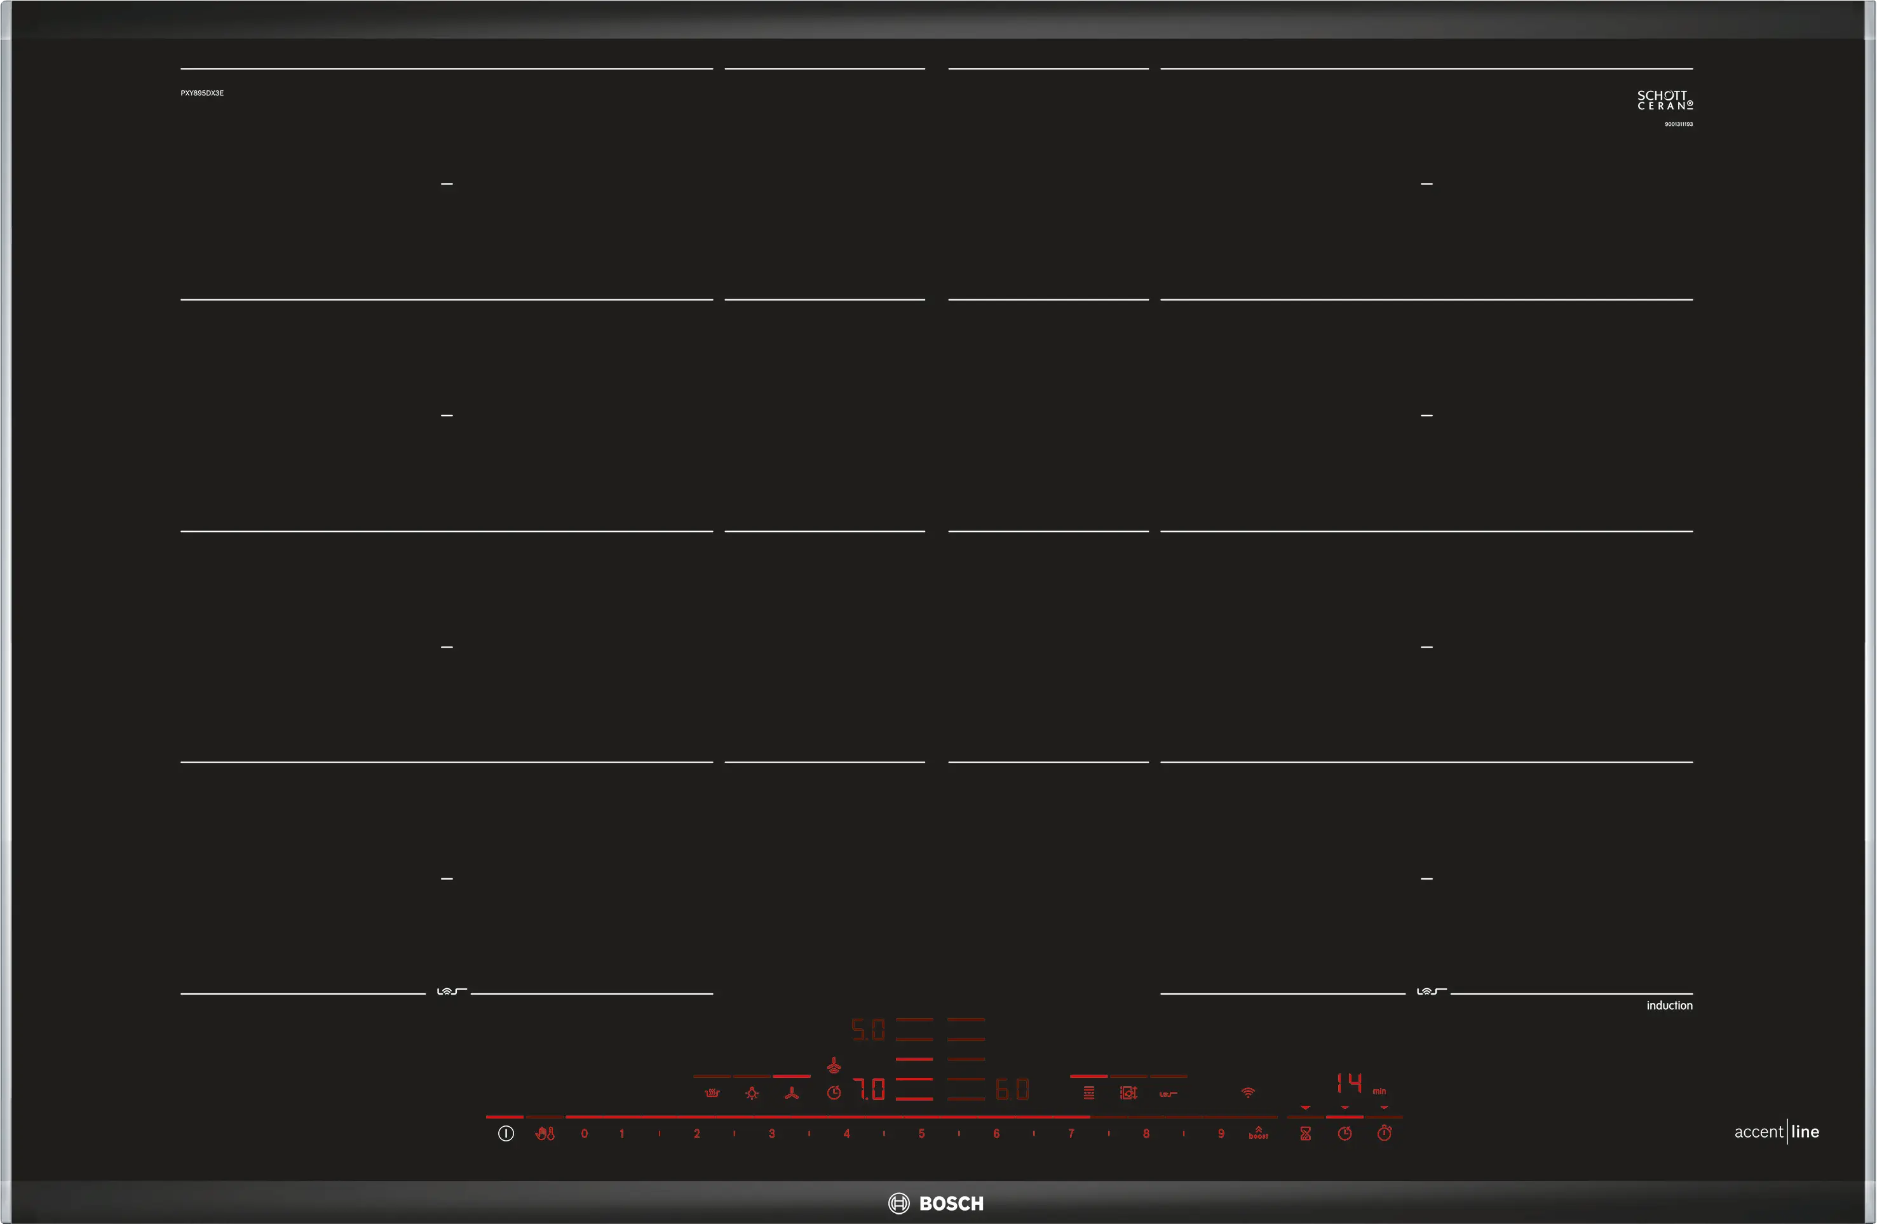Select power level 9 on scale
1877x1224 pixels.
pos(1221,1133)
